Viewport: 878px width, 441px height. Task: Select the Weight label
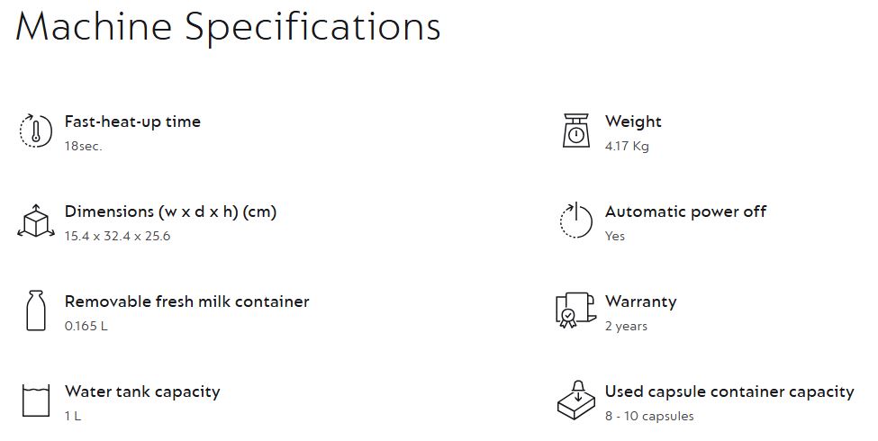(x=633, y=121)
